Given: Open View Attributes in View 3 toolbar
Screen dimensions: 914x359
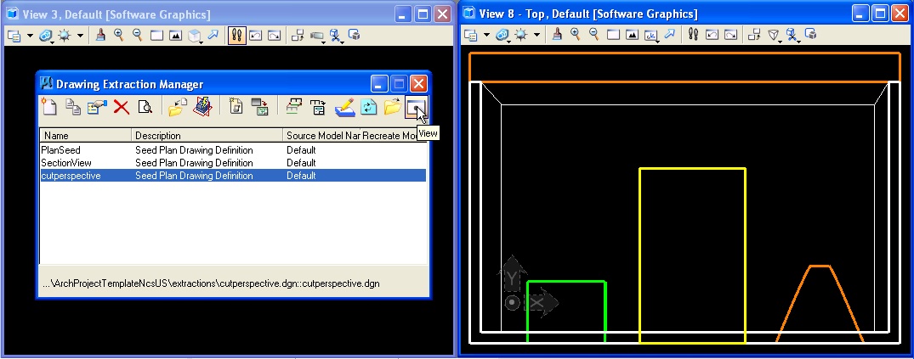Looking at the screenshot, I should tap(14, 36).
